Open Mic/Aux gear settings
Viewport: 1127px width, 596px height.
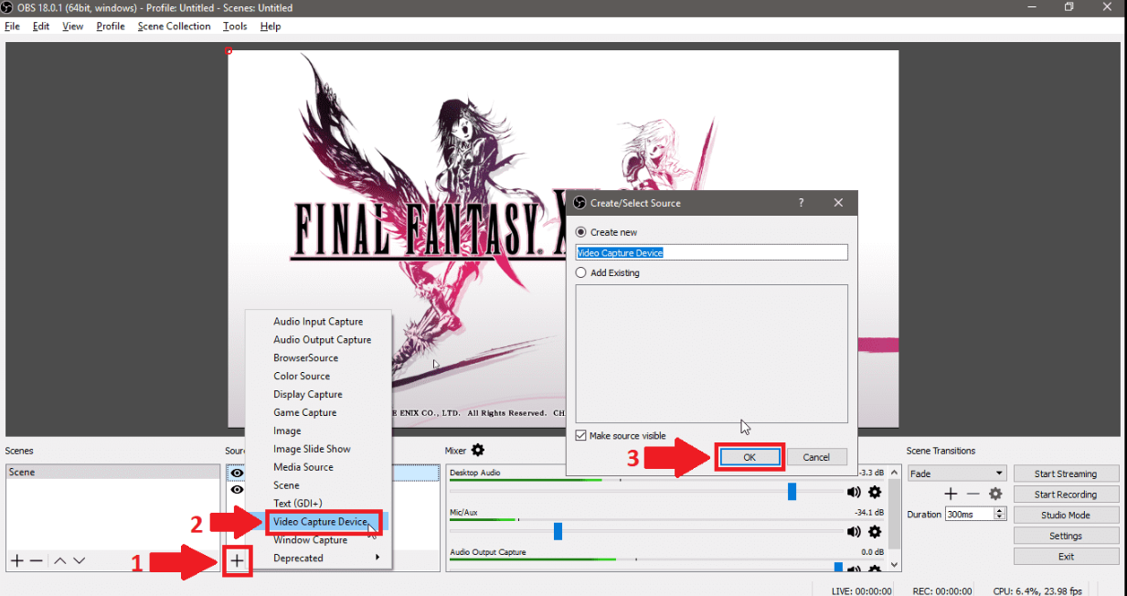pos(875,531)
